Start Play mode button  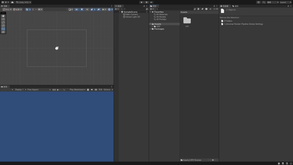click(x=142, y=2)
